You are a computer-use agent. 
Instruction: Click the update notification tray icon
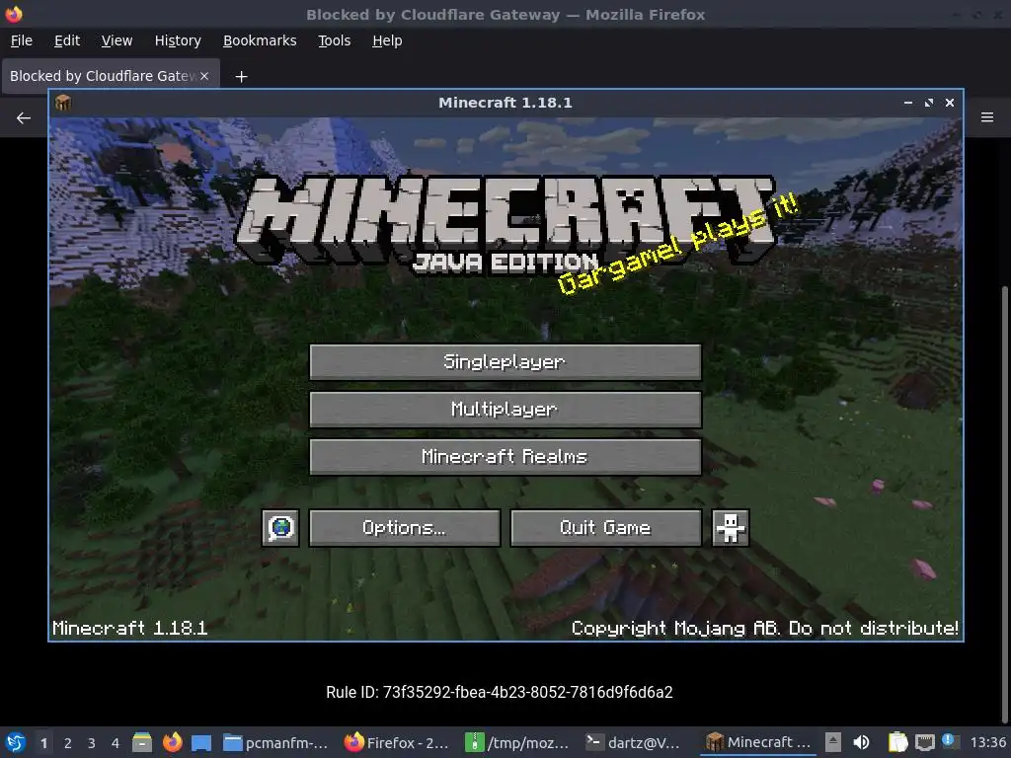(x=950, y=741)
